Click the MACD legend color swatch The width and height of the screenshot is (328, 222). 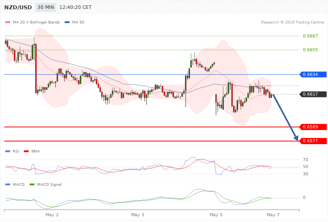pos(8,184)
